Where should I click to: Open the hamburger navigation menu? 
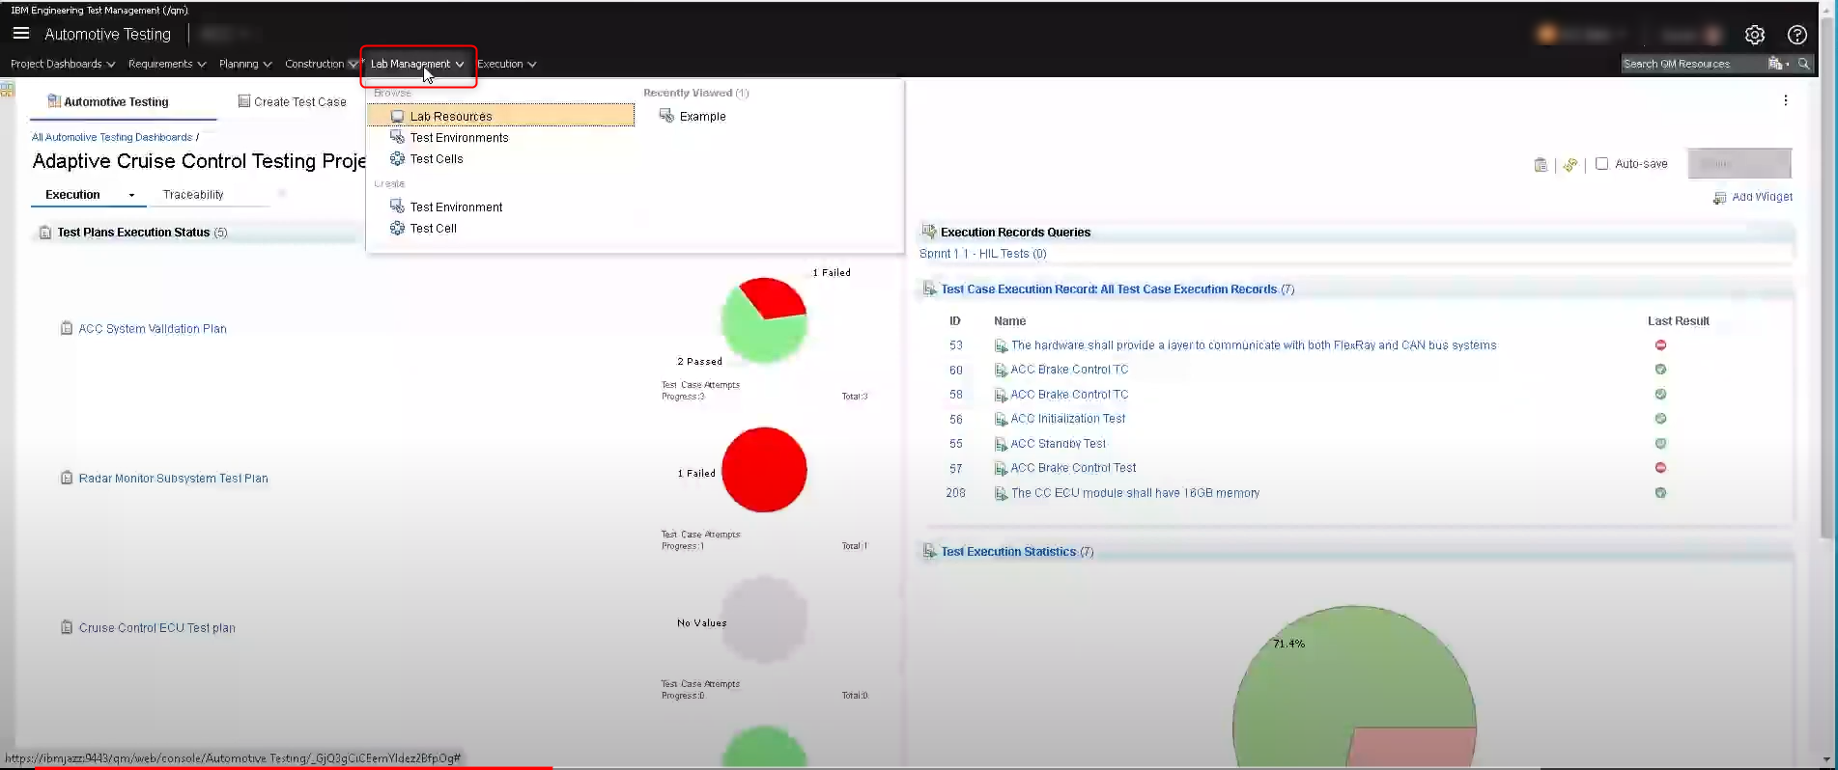(x=20, y=34)
